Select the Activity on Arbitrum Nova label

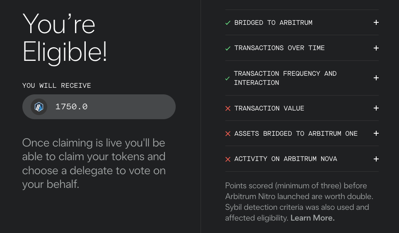285,159
